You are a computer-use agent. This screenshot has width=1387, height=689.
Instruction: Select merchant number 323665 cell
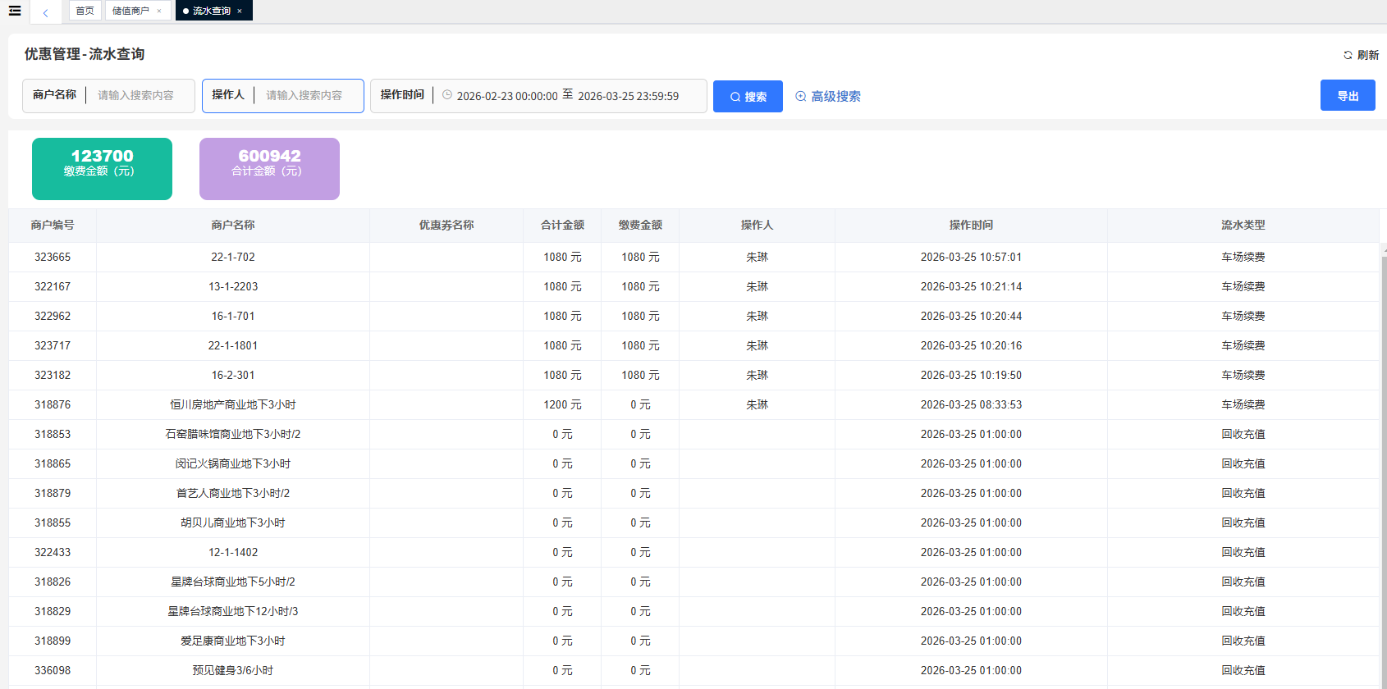(x=53, y=257)
